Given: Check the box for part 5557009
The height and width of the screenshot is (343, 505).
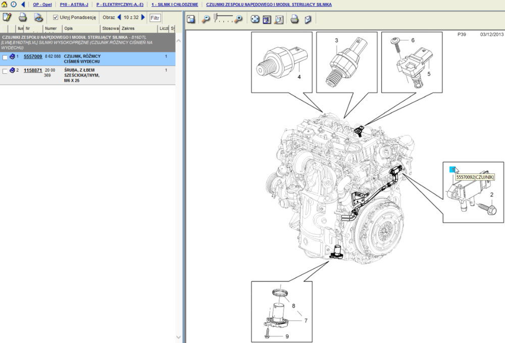Looking at the screenshot, I should tap(5, 58).
